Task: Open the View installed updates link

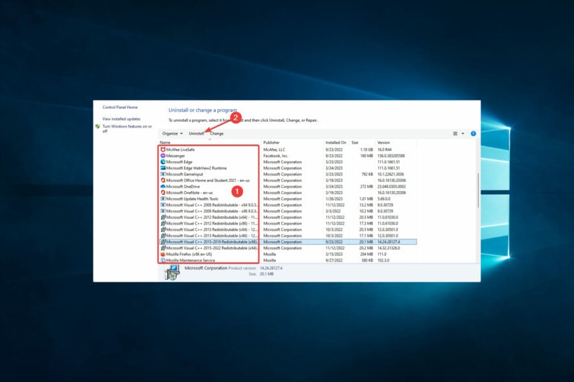Action: tap(122, 119)
